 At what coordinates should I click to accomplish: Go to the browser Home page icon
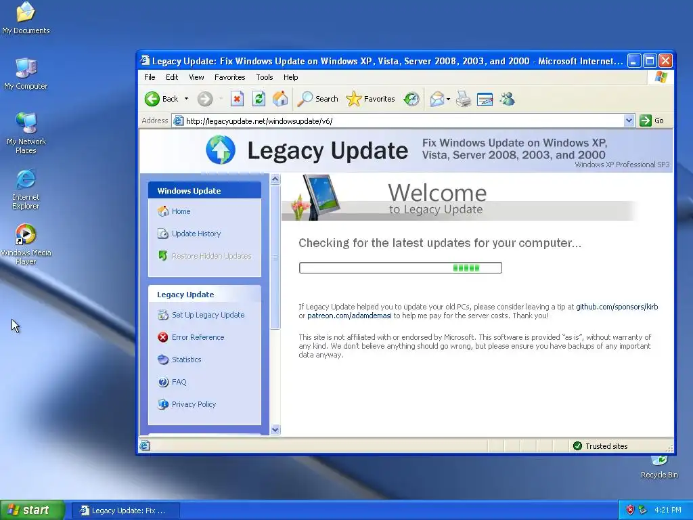coord(280,99)
